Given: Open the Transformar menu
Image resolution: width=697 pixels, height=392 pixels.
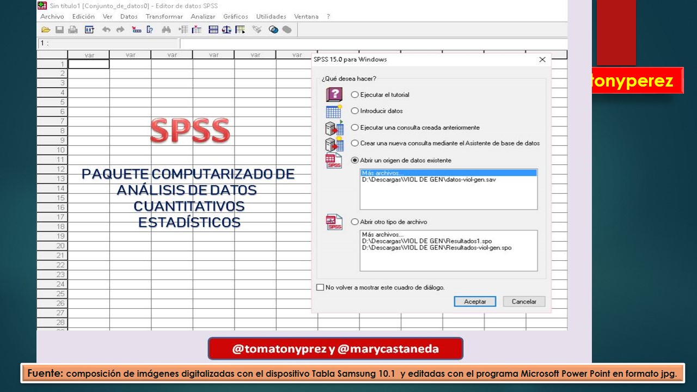Looking at the screenshot, I should tap(164, 16).
